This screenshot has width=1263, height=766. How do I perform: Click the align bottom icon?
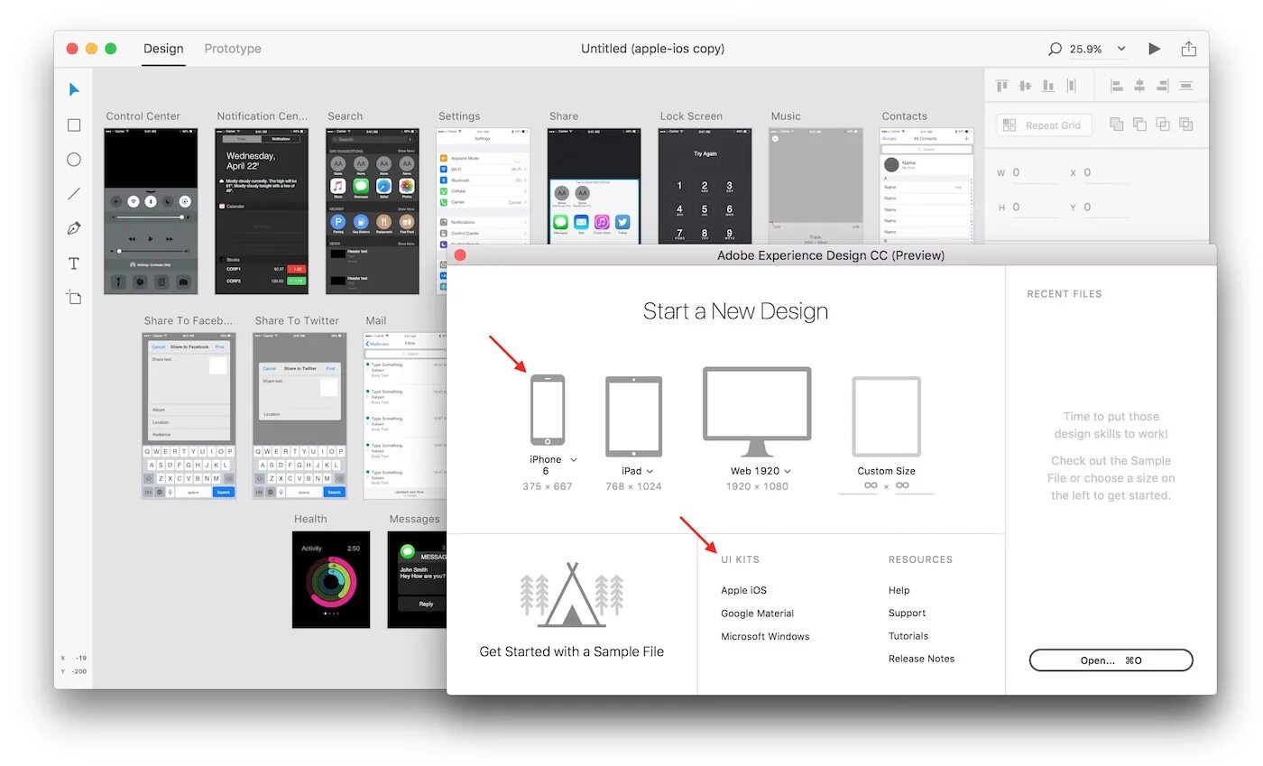1048,86
